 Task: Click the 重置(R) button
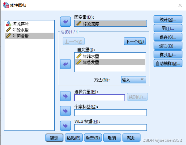pyautogui.click(x=93, y=138)
